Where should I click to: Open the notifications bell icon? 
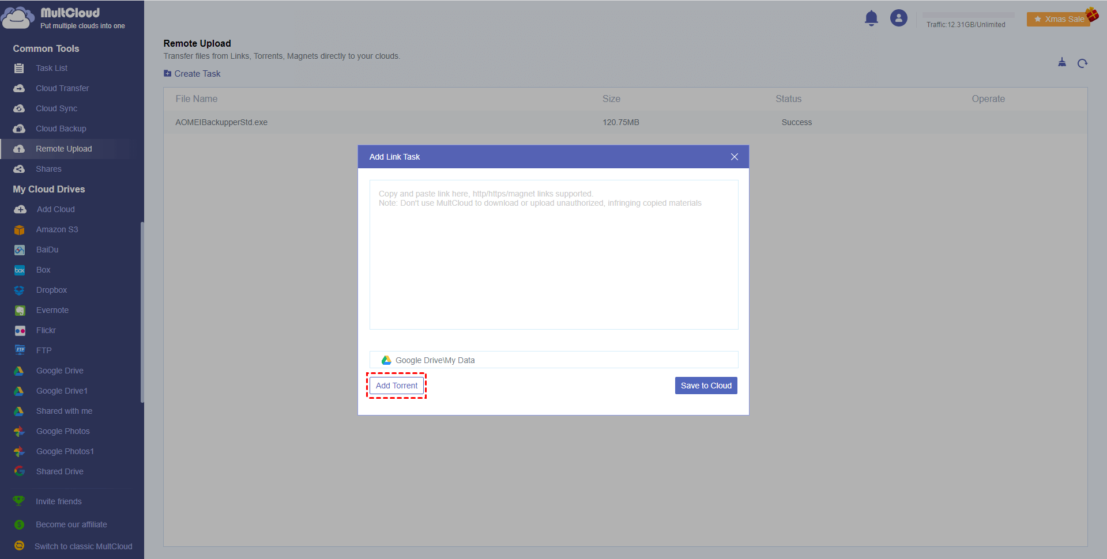[x=871, y=18]
